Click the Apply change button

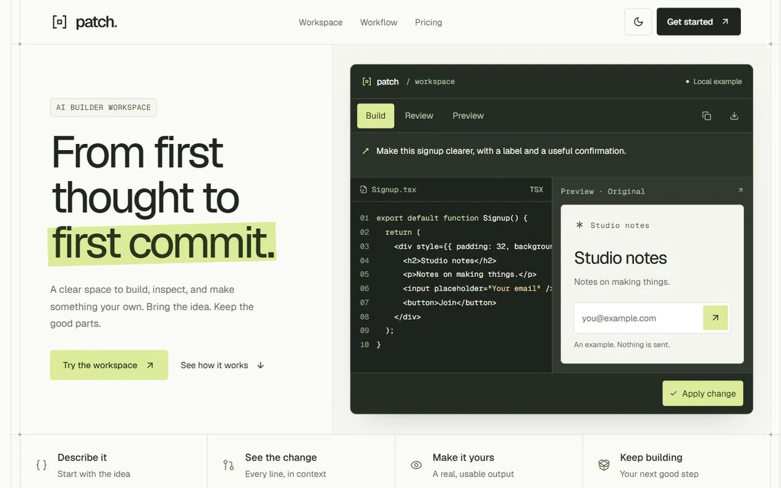(x=703, y=393)
